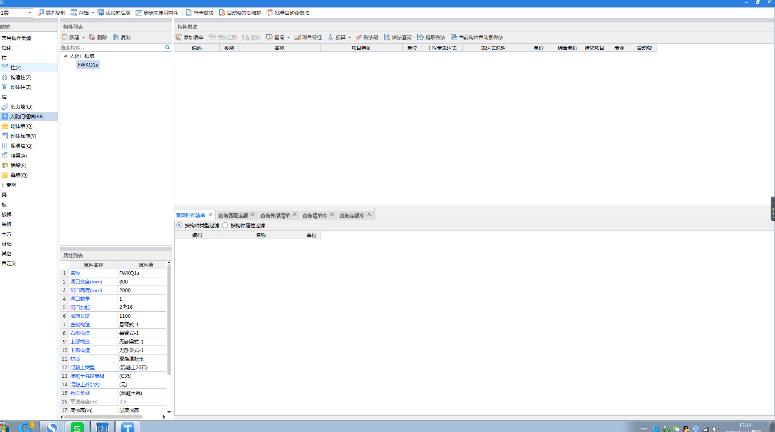The image size is (775, 432).
Task: Open the green S app in taskbar
Action: pyautogui.click(x=77, y=427)
